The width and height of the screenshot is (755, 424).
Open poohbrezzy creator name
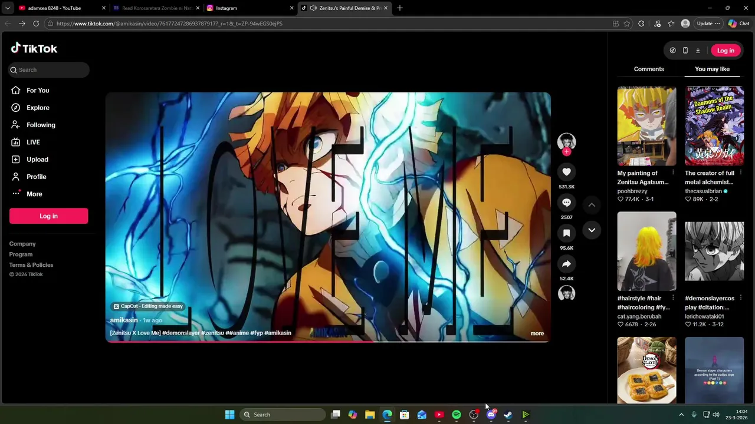632,191
